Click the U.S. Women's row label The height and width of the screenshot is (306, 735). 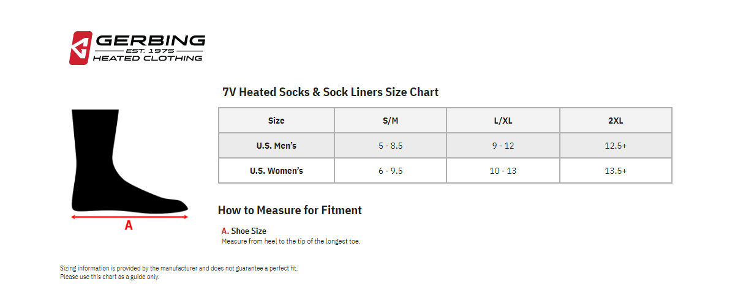pos(276,171)
